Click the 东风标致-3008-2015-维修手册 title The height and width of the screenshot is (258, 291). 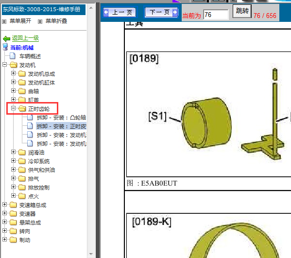(x=44, y=10)
